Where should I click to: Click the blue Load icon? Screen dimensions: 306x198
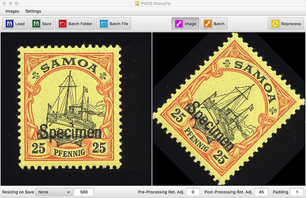click(x=9, y=23)
